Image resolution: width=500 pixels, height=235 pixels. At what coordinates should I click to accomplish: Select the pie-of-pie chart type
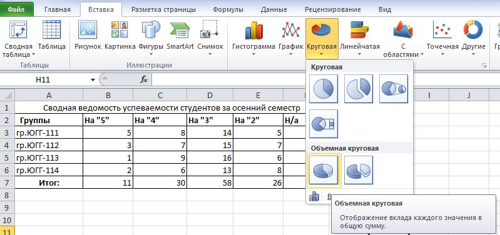pos(394,89)
